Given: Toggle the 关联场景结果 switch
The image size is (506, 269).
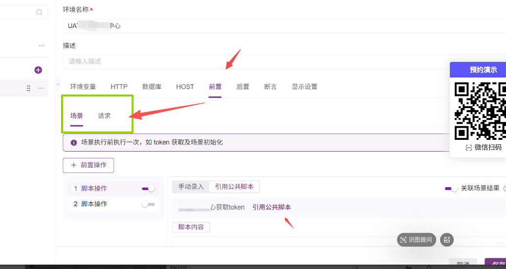Looking at the screenshot, I should click(x=451, y=189).
